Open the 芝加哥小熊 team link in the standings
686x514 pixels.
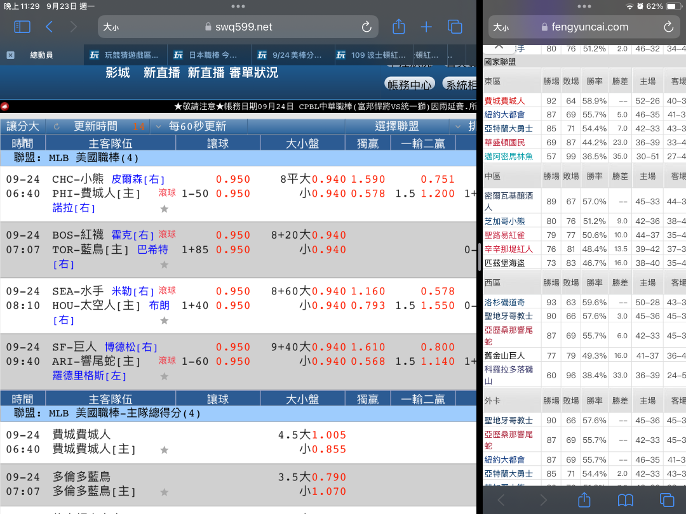(504, 221)
